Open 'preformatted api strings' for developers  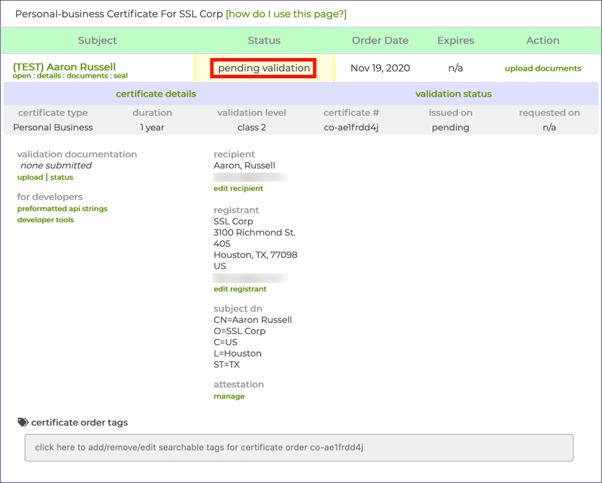click(62, 208)
